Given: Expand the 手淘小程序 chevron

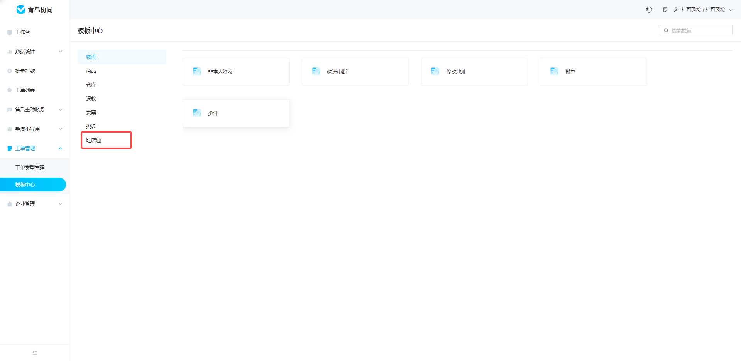Looking at the screenshot, I should click(60, 129).
